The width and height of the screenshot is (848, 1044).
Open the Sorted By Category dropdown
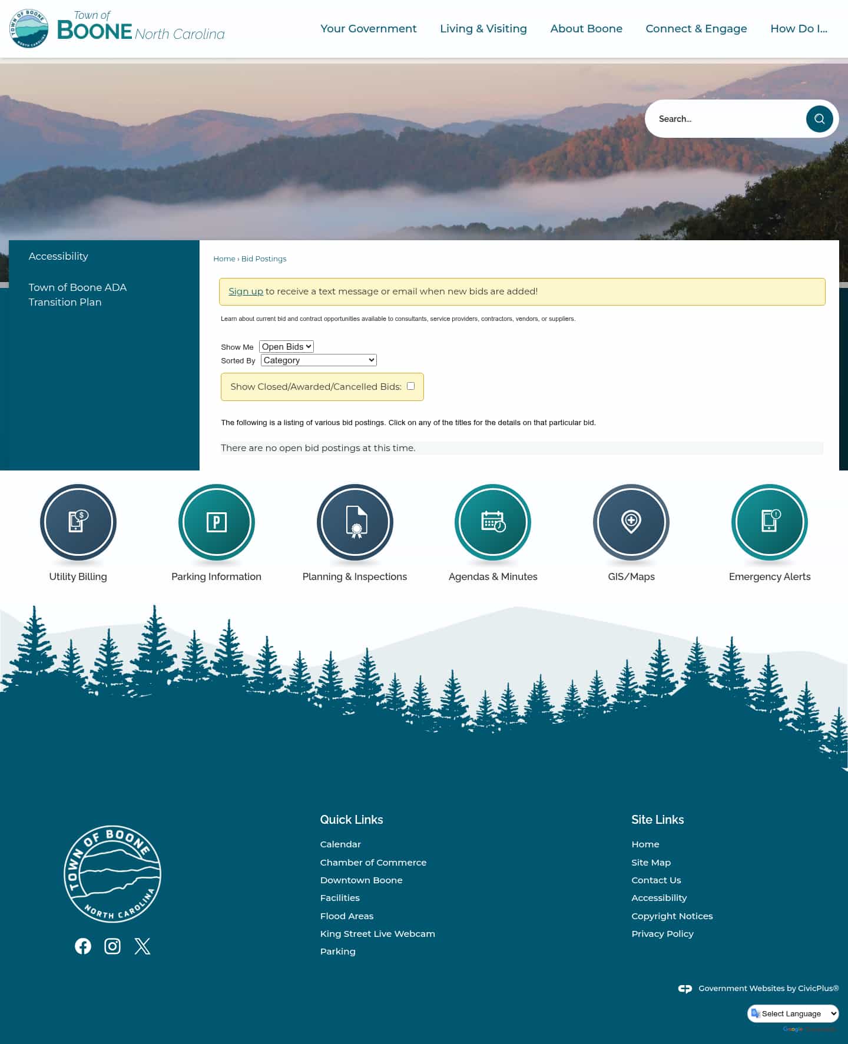[x=319, y=360]
